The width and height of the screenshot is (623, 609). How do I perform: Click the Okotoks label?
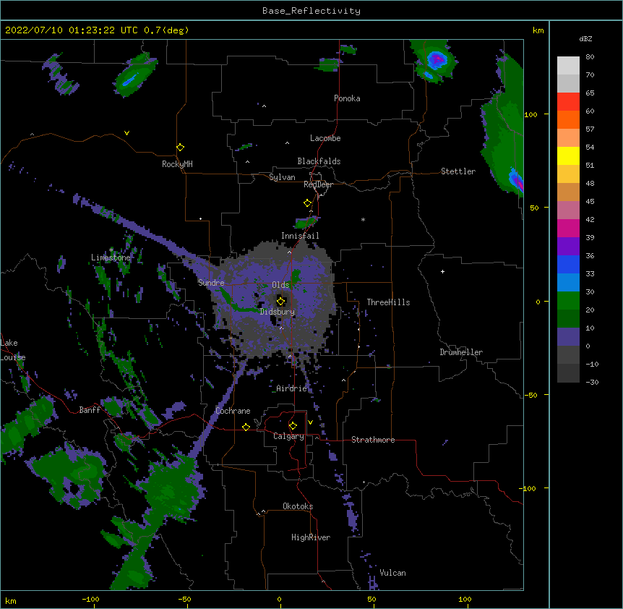tap(298, 506)
